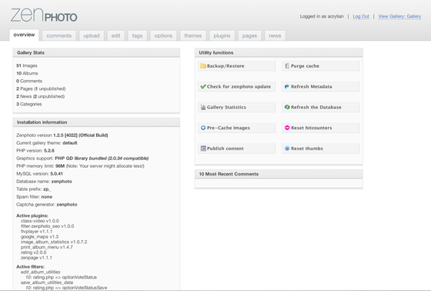Click the '51 Images' stat

click(27, 65)
